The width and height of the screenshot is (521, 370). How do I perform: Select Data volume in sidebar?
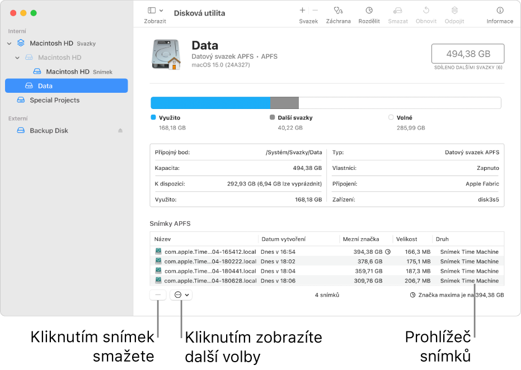(x=67, y=86)
